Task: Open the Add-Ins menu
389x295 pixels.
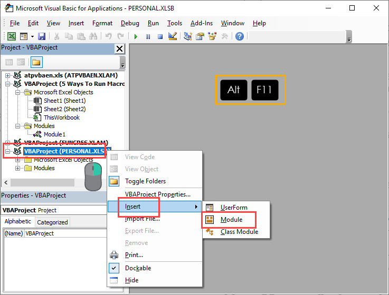Action: [202, 23]
